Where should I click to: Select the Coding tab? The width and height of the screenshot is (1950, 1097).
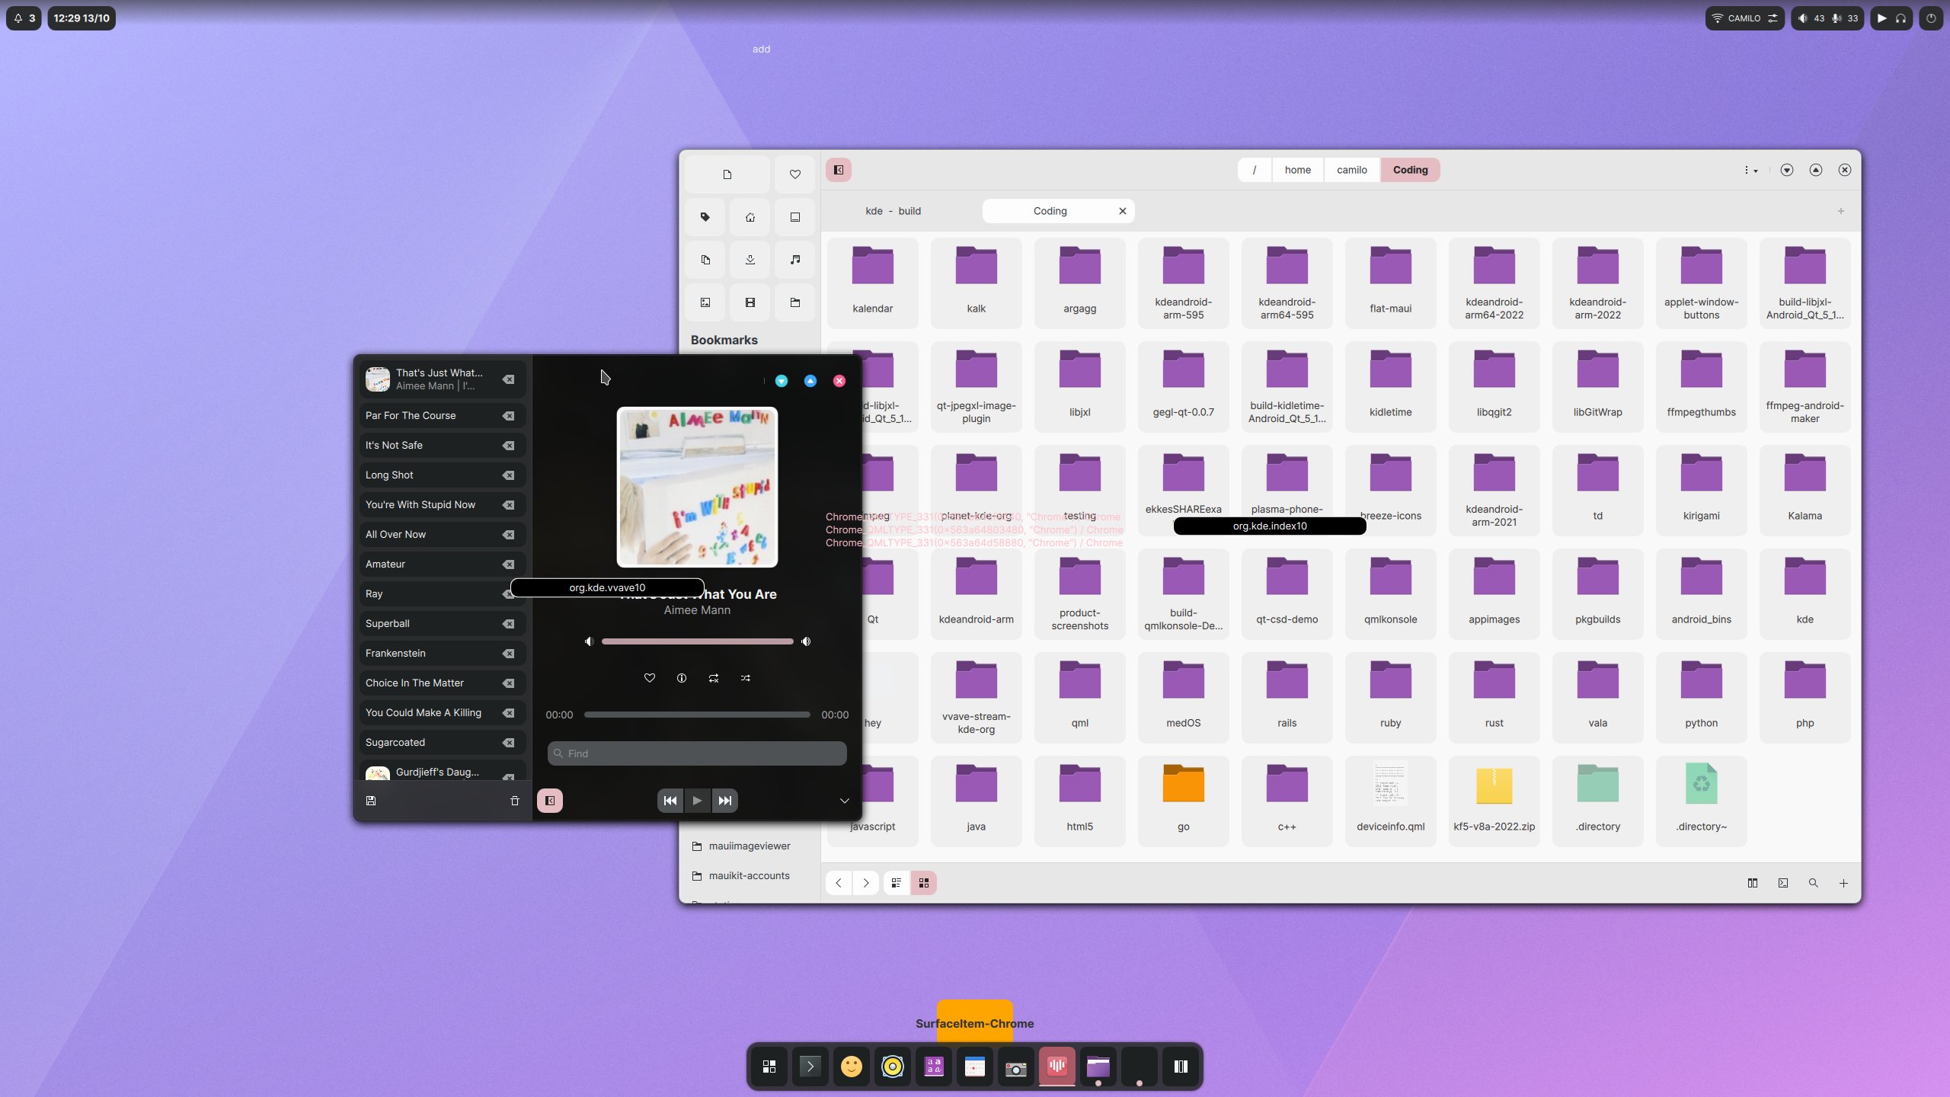(x=1050, y=211)
